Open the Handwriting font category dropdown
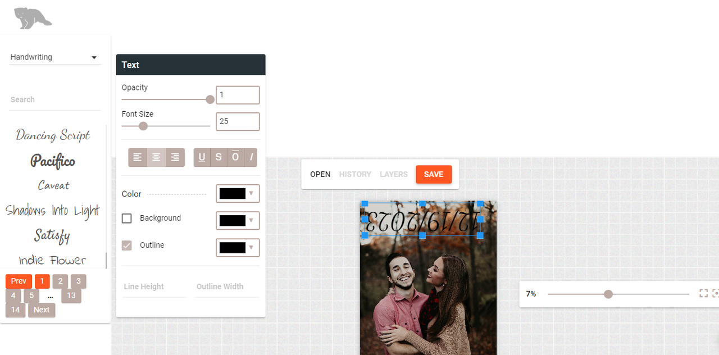 click(54, 57)
